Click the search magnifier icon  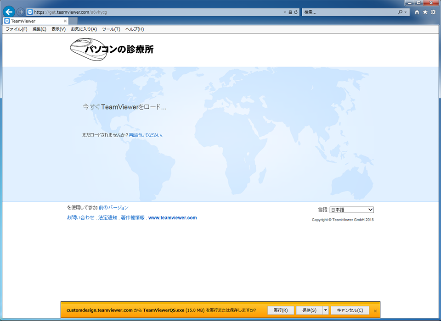400,12
